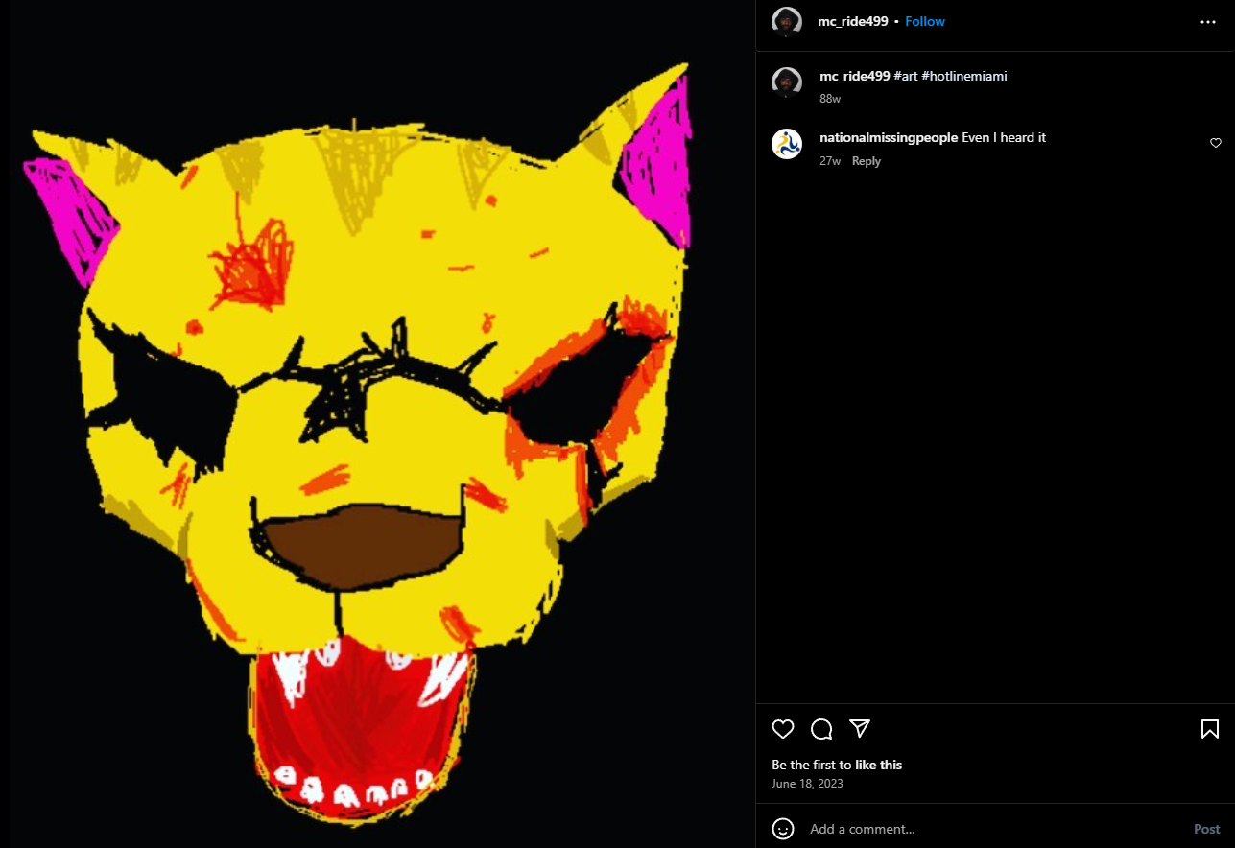
Task: Save the post with the bookmark icon
Action: 1210,729
